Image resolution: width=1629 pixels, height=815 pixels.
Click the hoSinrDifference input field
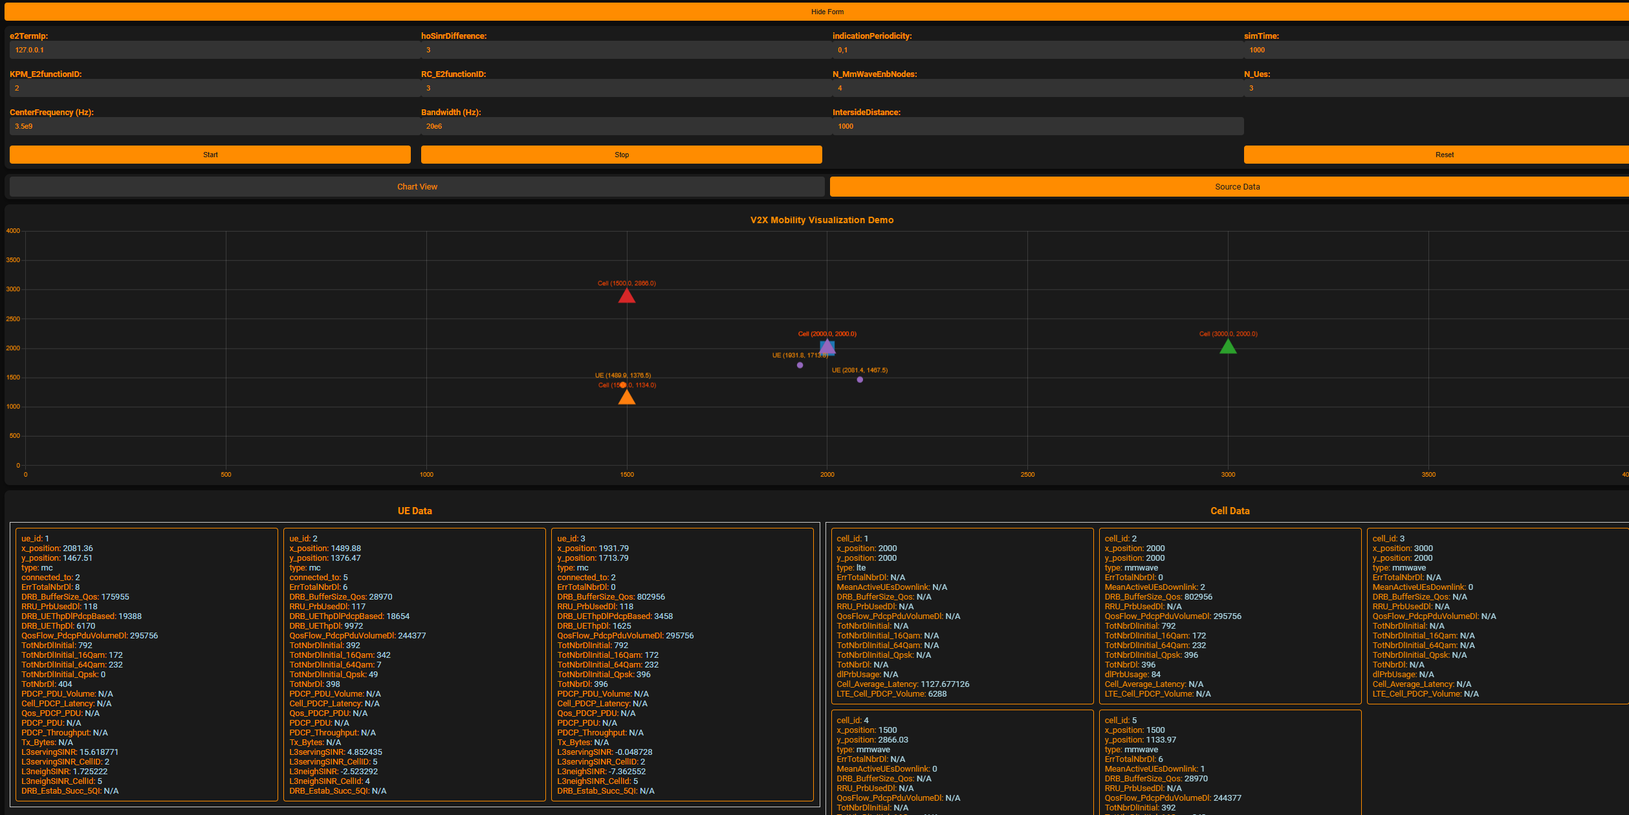pyautogui.click(x=626, y=50)
